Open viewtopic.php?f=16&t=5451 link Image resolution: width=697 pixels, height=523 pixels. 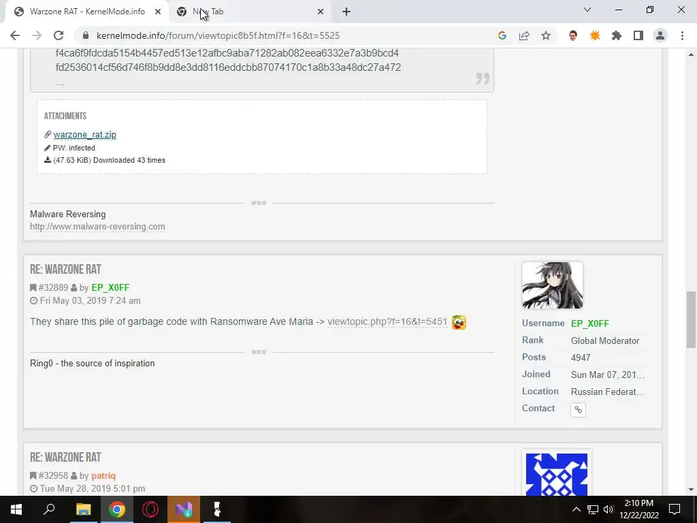coord(387,322)
